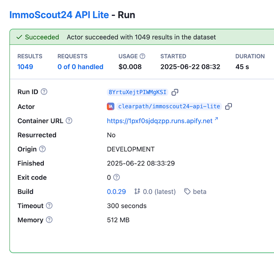Click the external-link arrow beside the container URL

216,119
